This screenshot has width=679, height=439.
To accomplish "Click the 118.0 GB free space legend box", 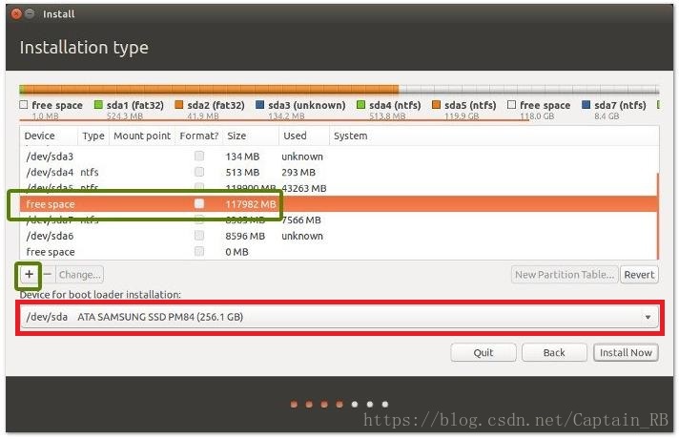I will pyautogui.click(x=511, y=105).
